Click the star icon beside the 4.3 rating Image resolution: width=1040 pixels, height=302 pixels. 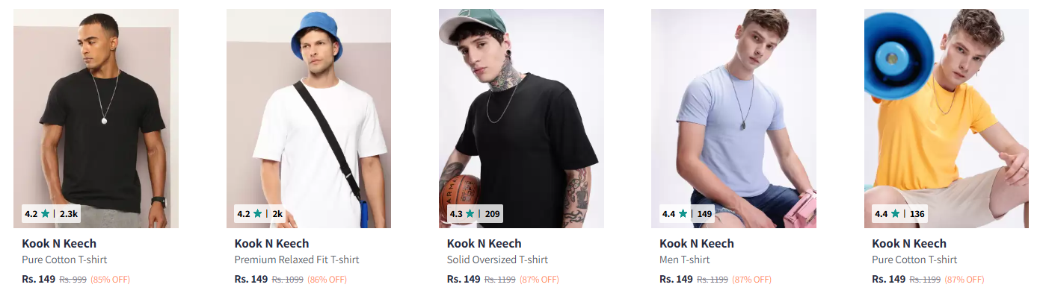[470, 214]
